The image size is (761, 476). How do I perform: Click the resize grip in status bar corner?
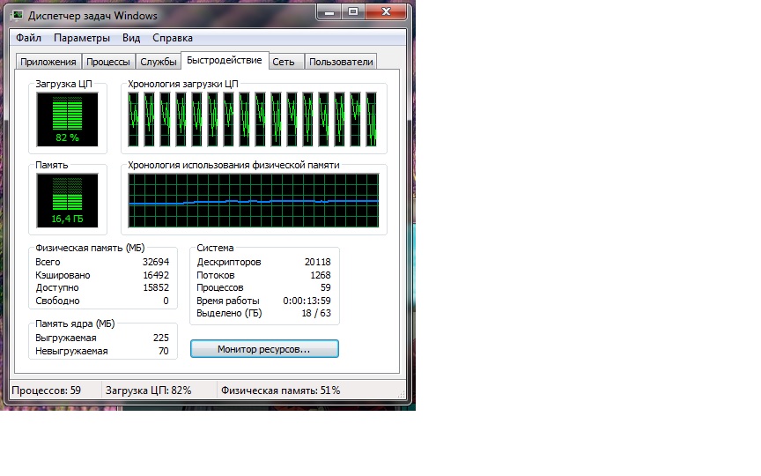point(401,394)
